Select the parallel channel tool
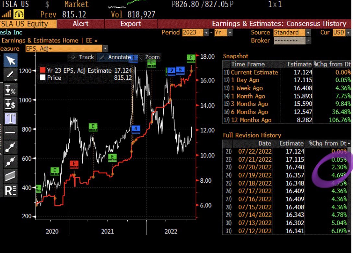 point(10,176)
